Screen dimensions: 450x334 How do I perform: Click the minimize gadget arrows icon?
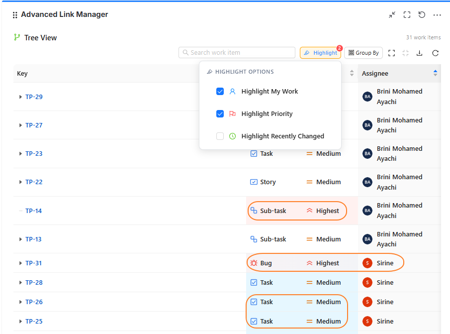392,15
